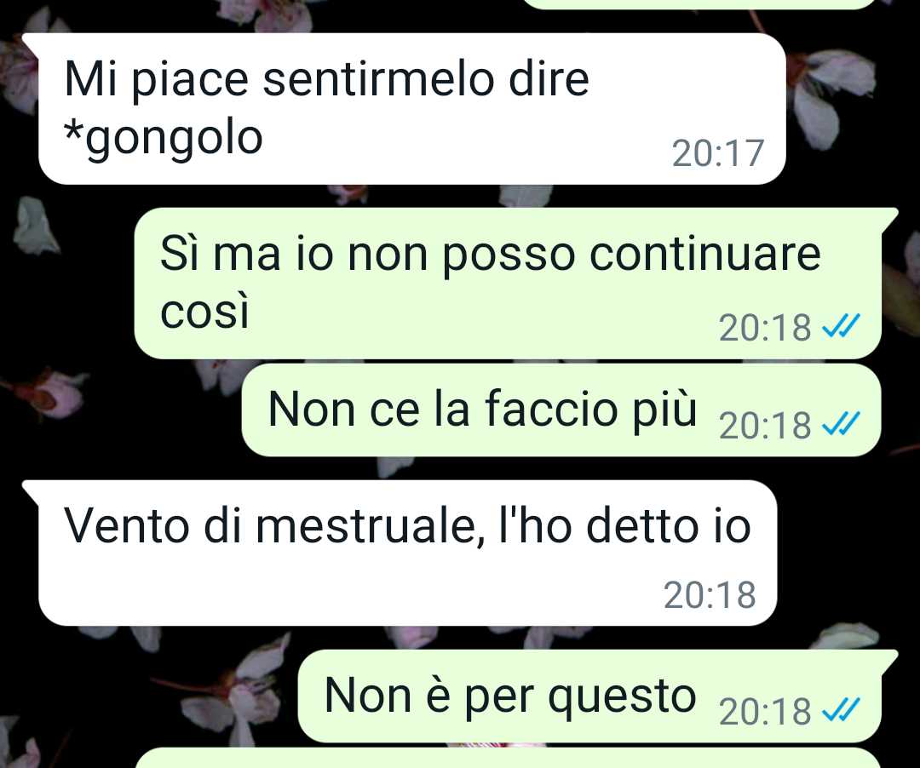Tap the blue double-check on 'Non ce la faccio più'
The width and height of the screenshot is (920, 768).
pyautogui.click(x=841, y=424)
